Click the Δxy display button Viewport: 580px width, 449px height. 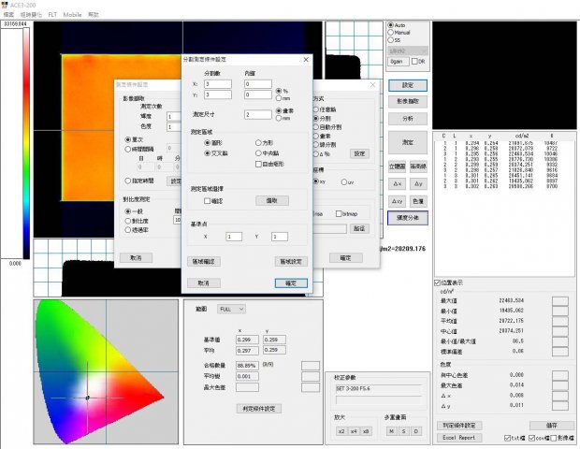point(397,201)
